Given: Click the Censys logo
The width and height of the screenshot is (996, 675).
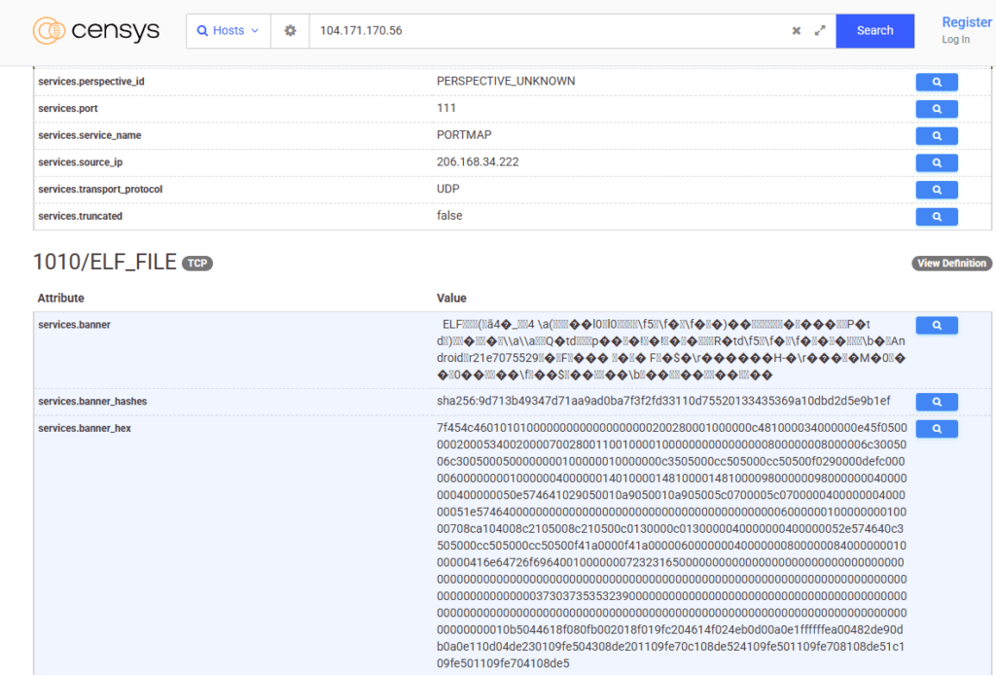Looking at the screenshot, I should [x=95, y=30].
